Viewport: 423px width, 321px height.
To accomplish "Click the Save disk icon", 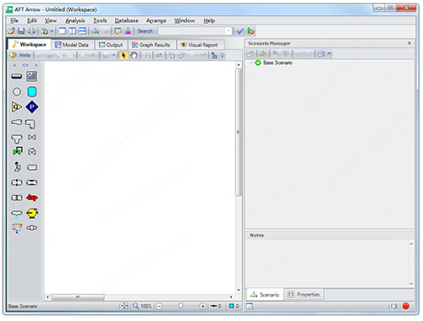I will pyautogui.click(x=21, y=31).
